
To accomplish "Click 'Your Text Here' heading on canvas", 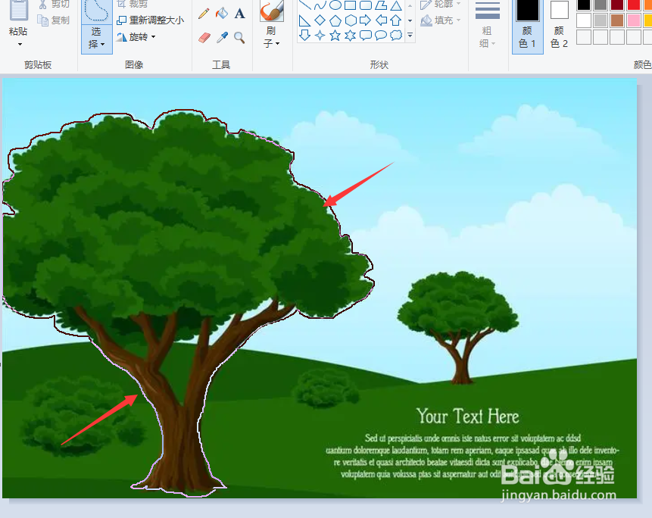I will click(468, 417).
